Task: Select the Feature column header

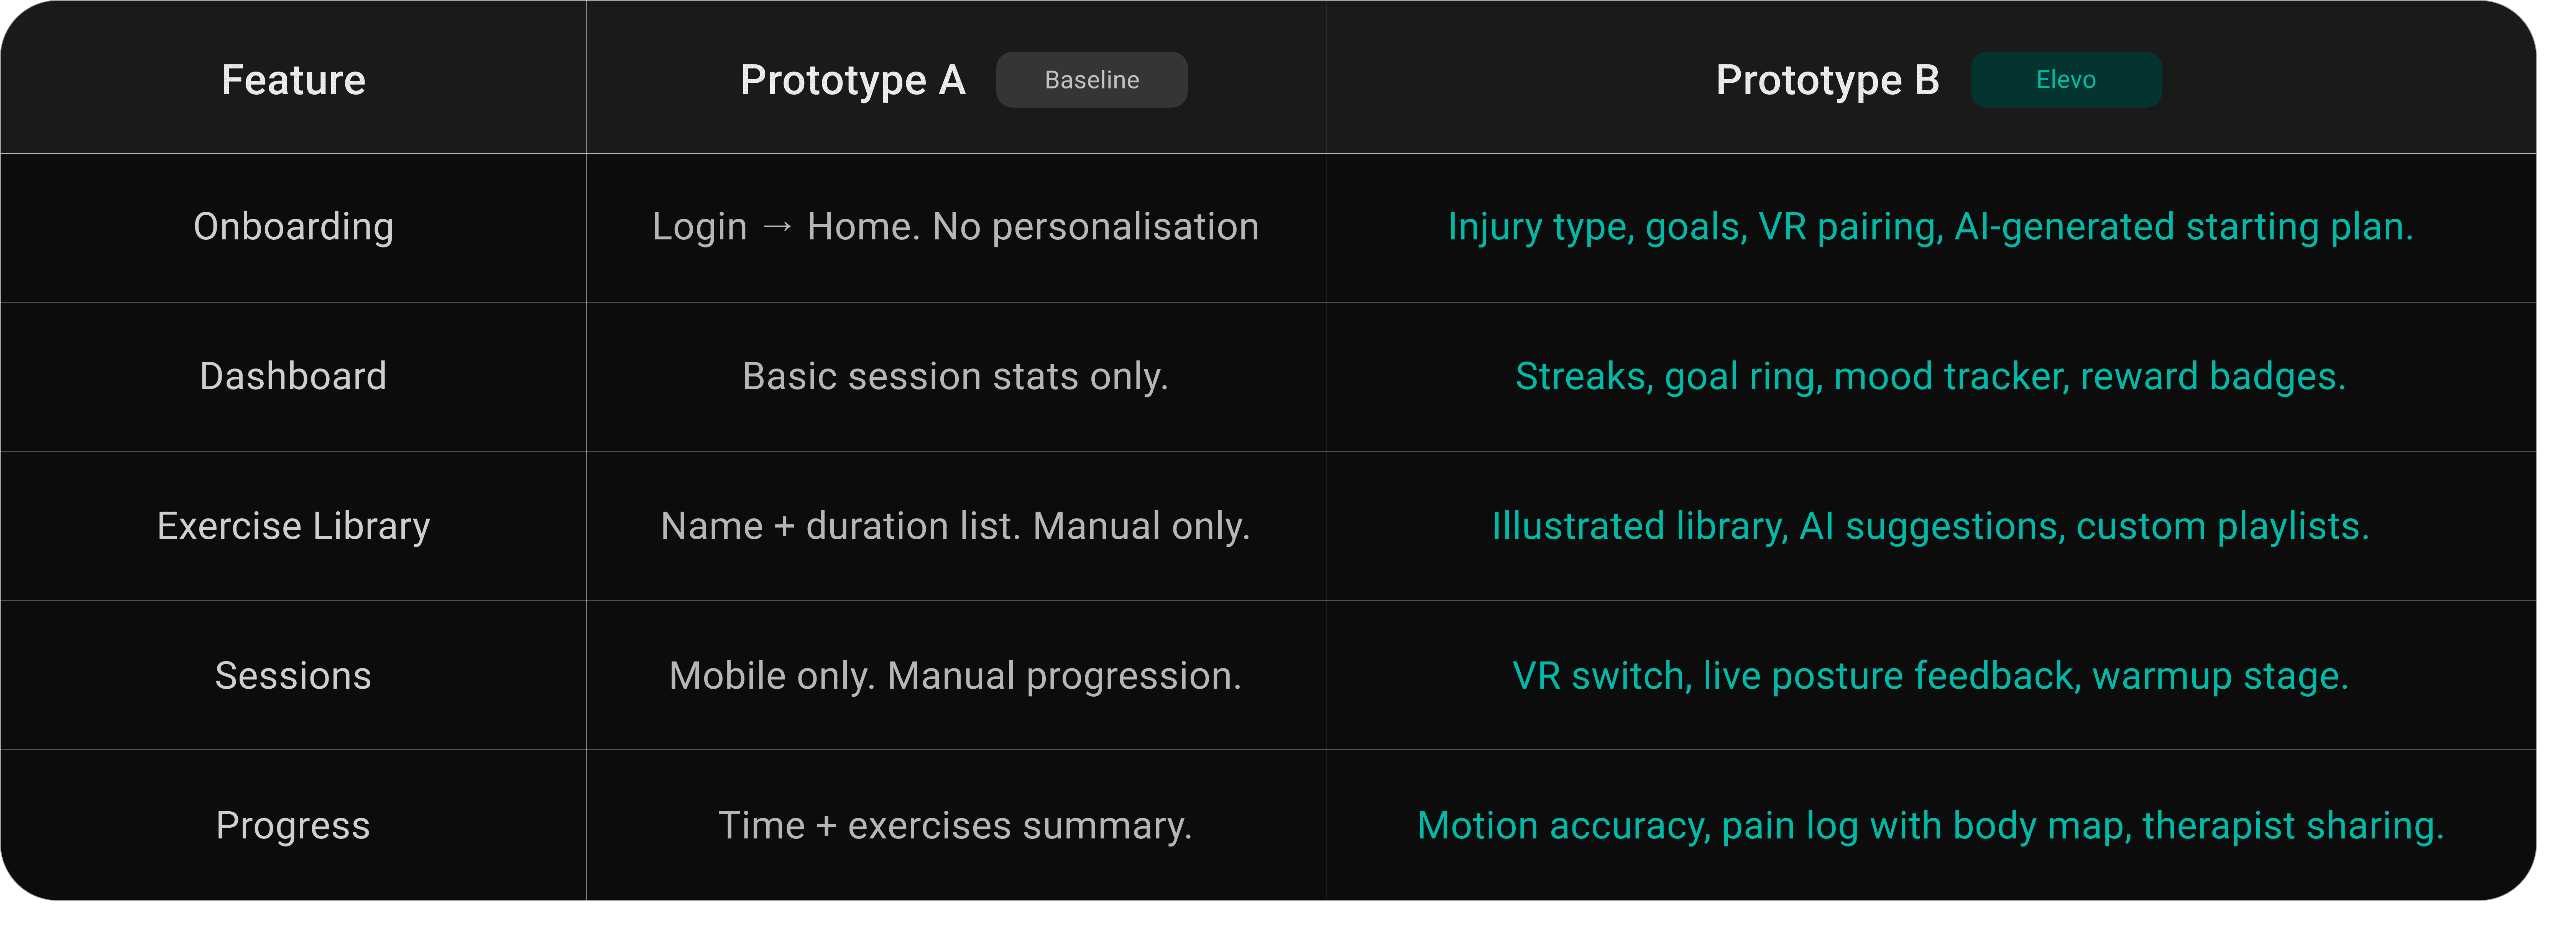Action: [x=293, y=80]
